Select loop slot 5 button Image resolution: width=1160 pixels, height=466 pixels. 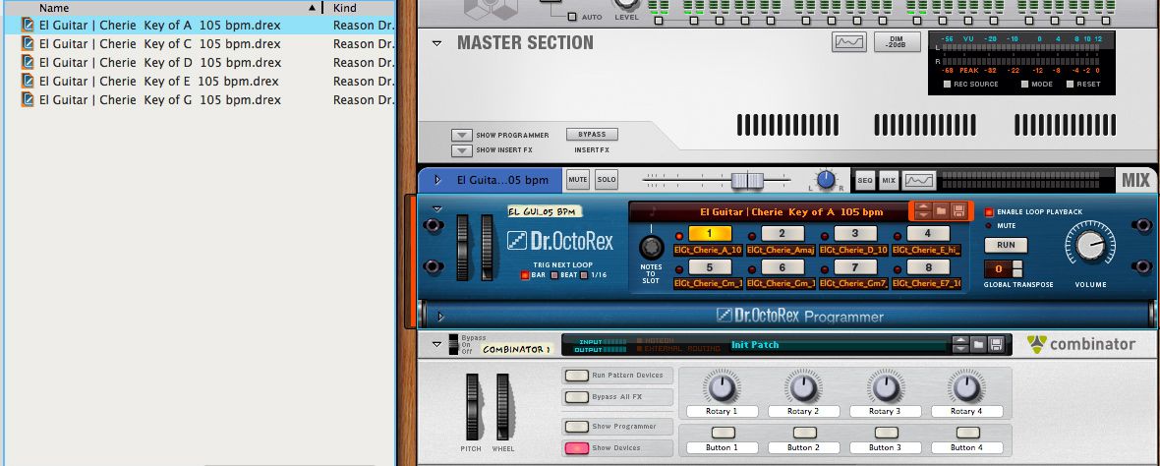pos(710,267)
